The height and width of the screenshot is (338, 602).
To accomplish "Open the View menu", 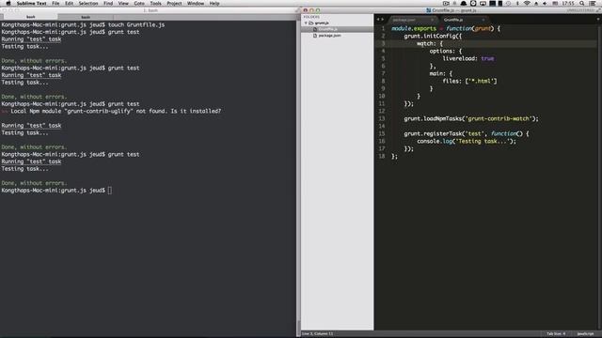I will coord(123,3).
